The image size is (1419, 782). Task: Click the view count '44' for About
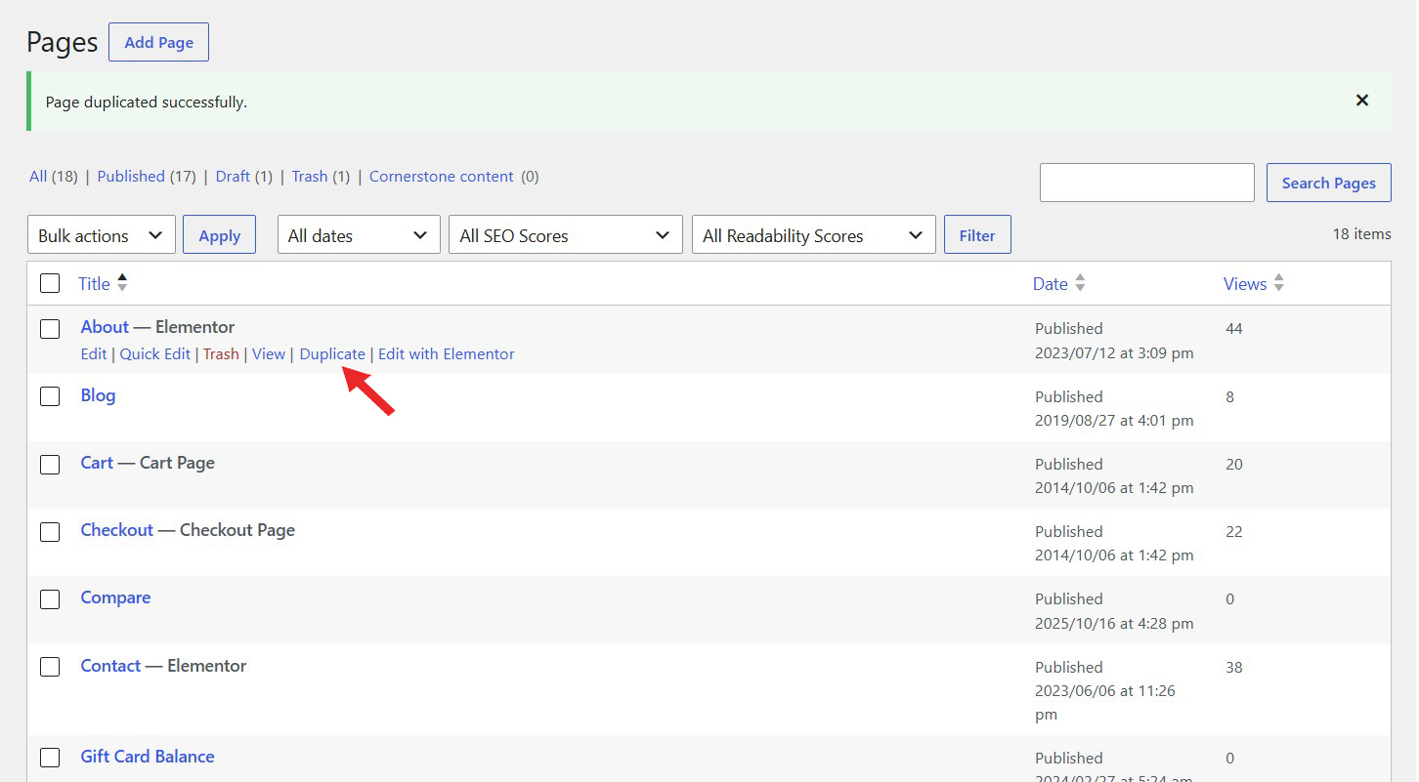click(1234, 329)
